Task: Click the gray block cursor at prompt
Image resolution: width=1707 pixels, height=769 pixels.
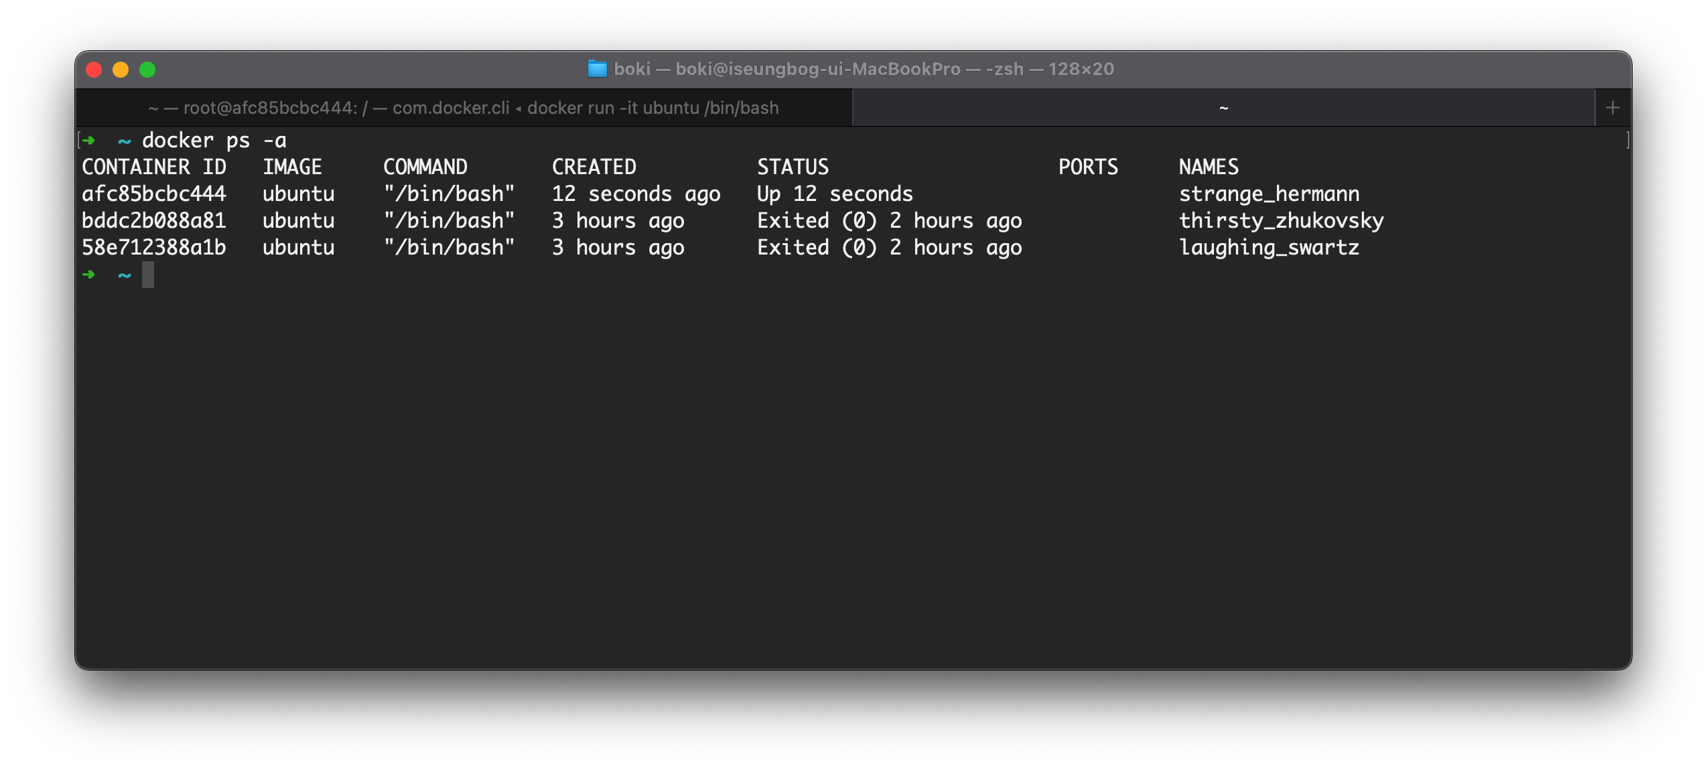Action: coord(148,275)
